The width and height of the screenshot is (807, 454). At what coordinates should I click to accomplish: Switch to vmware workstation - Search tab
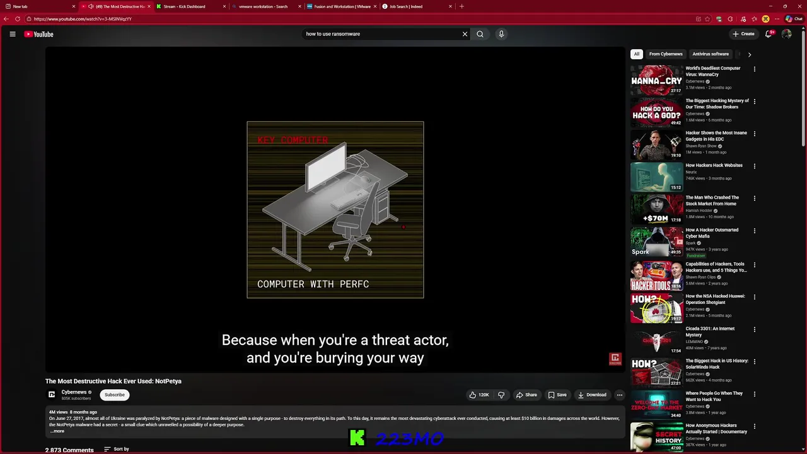click(266, 6)
